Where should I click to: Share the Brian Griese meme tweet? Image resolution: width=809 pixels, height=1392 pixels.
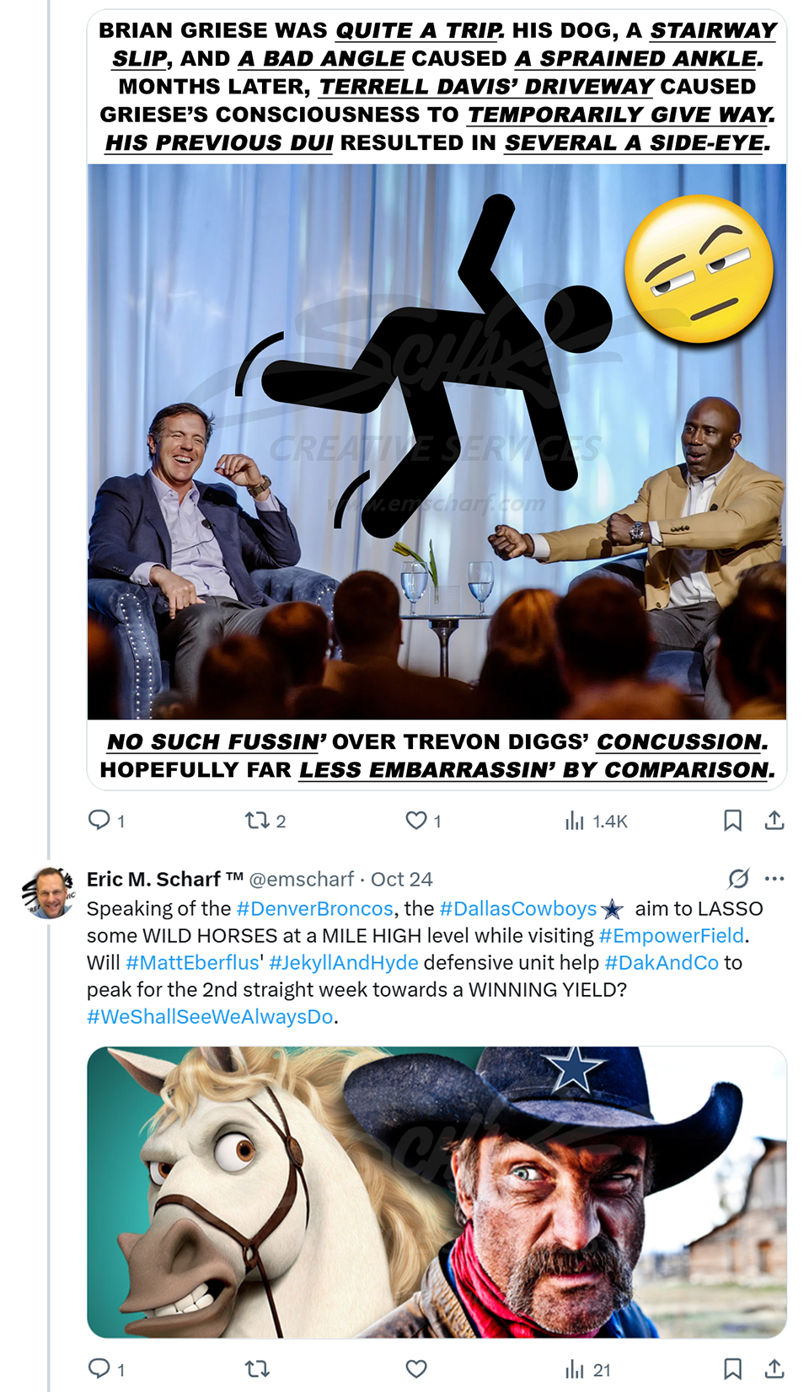tap(774, 820)
